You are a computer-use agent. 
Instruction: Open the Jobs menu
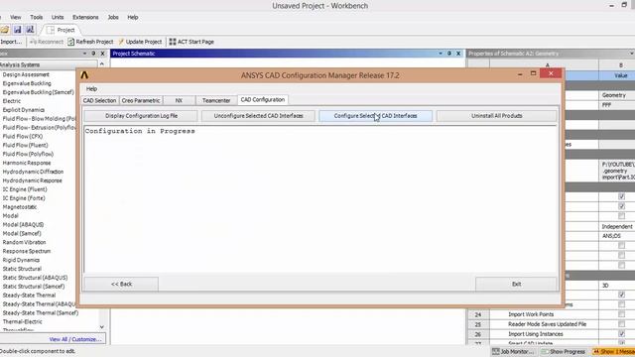[113, 18]
